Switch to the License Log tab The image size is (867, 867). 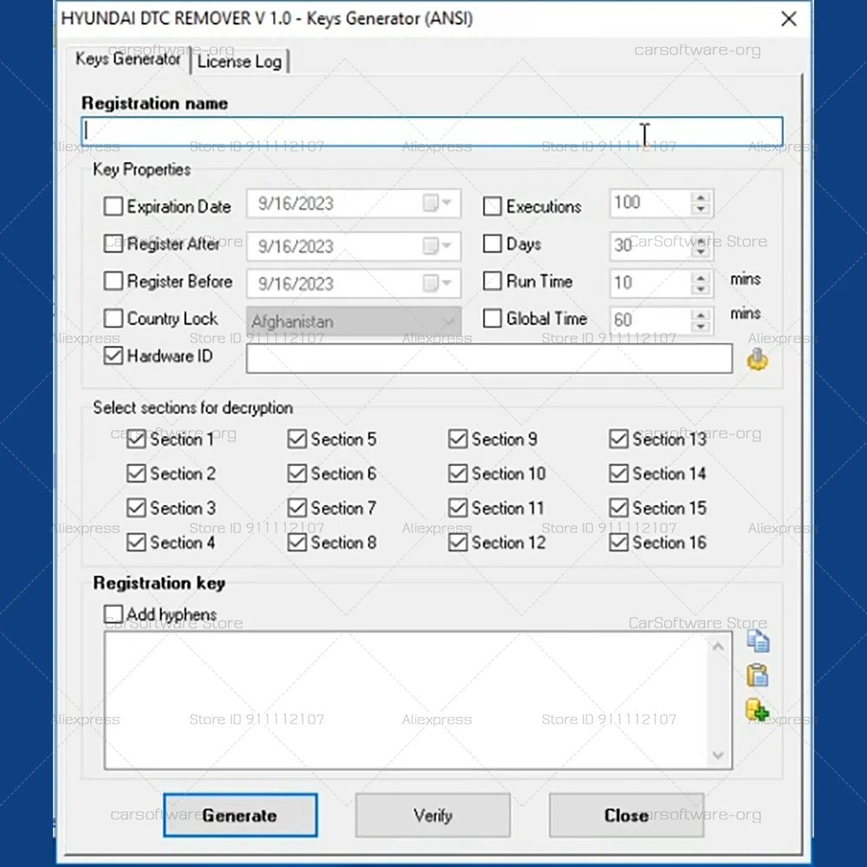pyautogui.click(x=239, y=62)
